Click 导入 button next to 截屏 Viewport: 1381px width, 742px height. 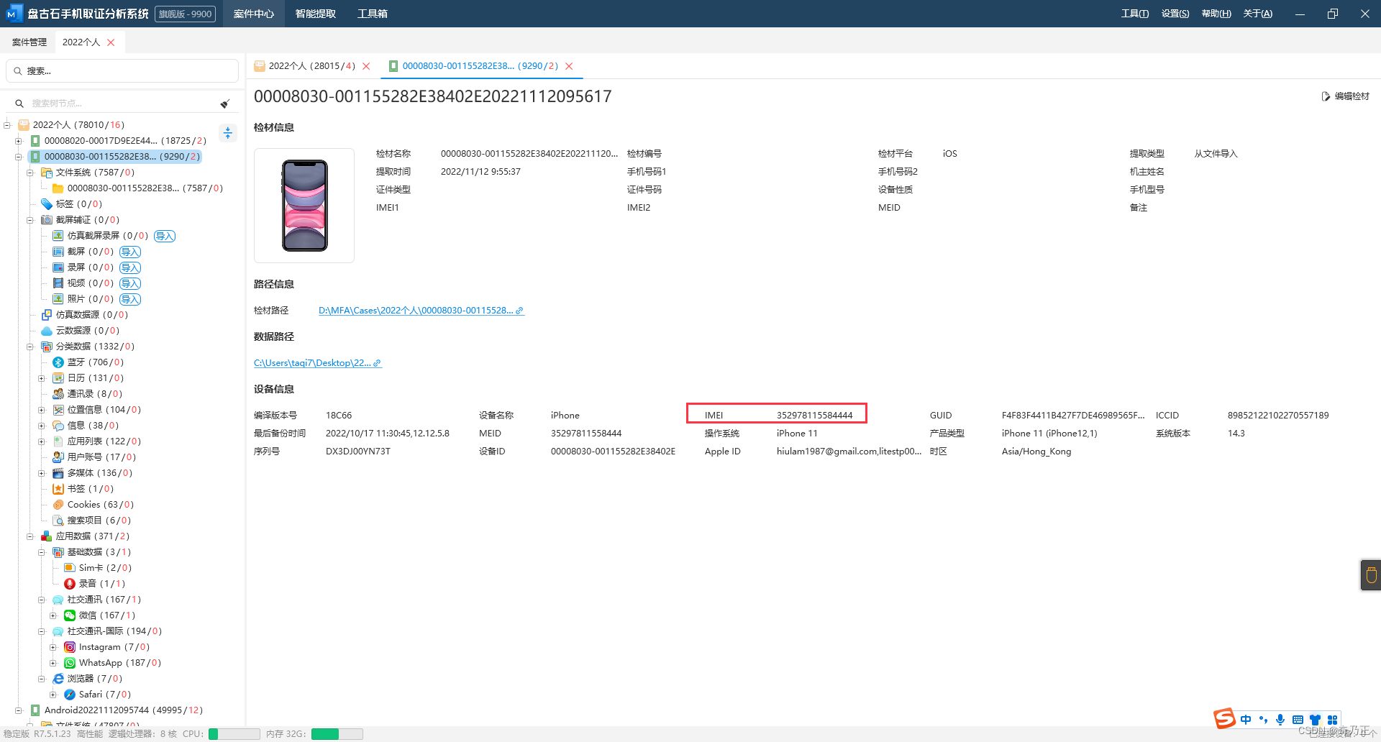pos(130,252)
